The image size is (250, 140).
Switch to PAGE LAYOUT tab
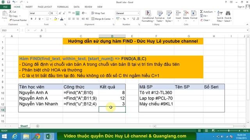tap(45, 7)
